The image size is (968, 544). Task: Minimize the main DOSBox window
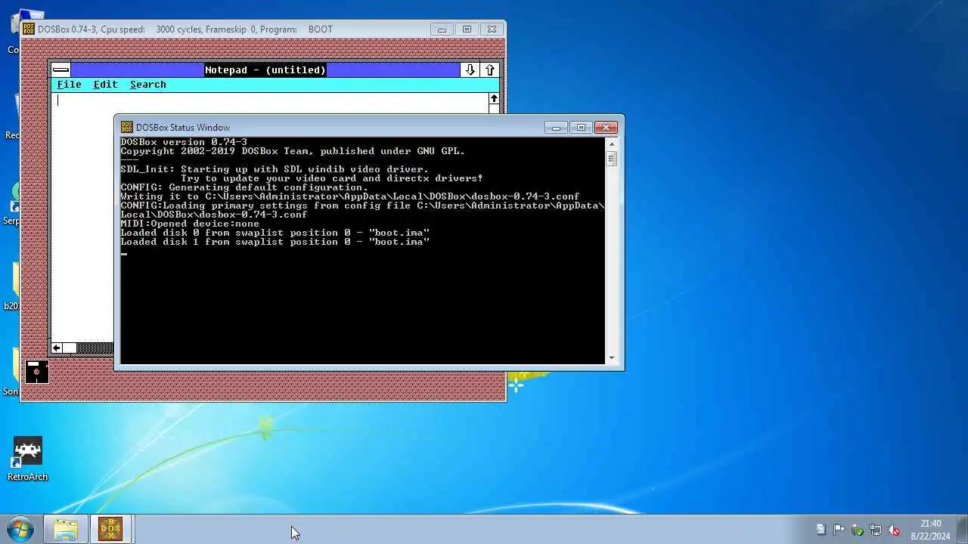click(x=442, y=29)
